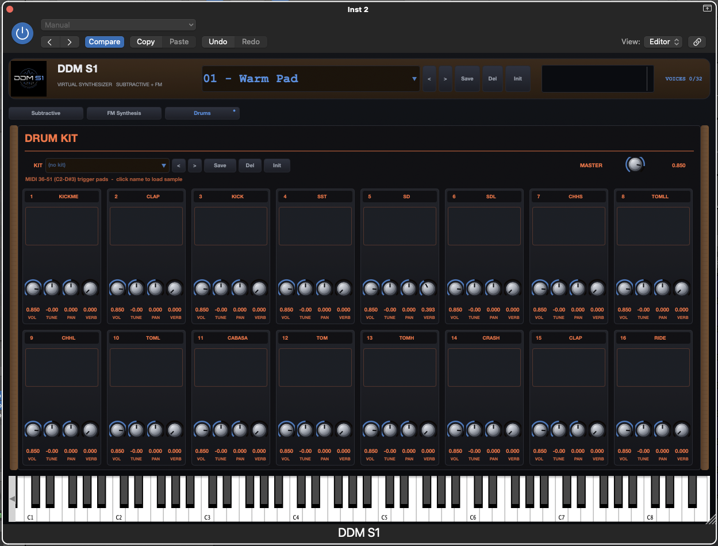Click the MASTER volume knob
This screenshot has width=718, height=546.
(635, 165)
